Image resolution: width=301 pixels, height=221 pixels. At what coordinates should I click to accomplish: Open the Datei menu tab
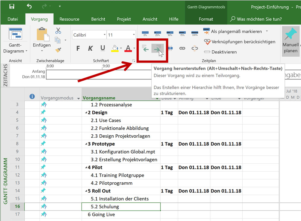(13, 19)
